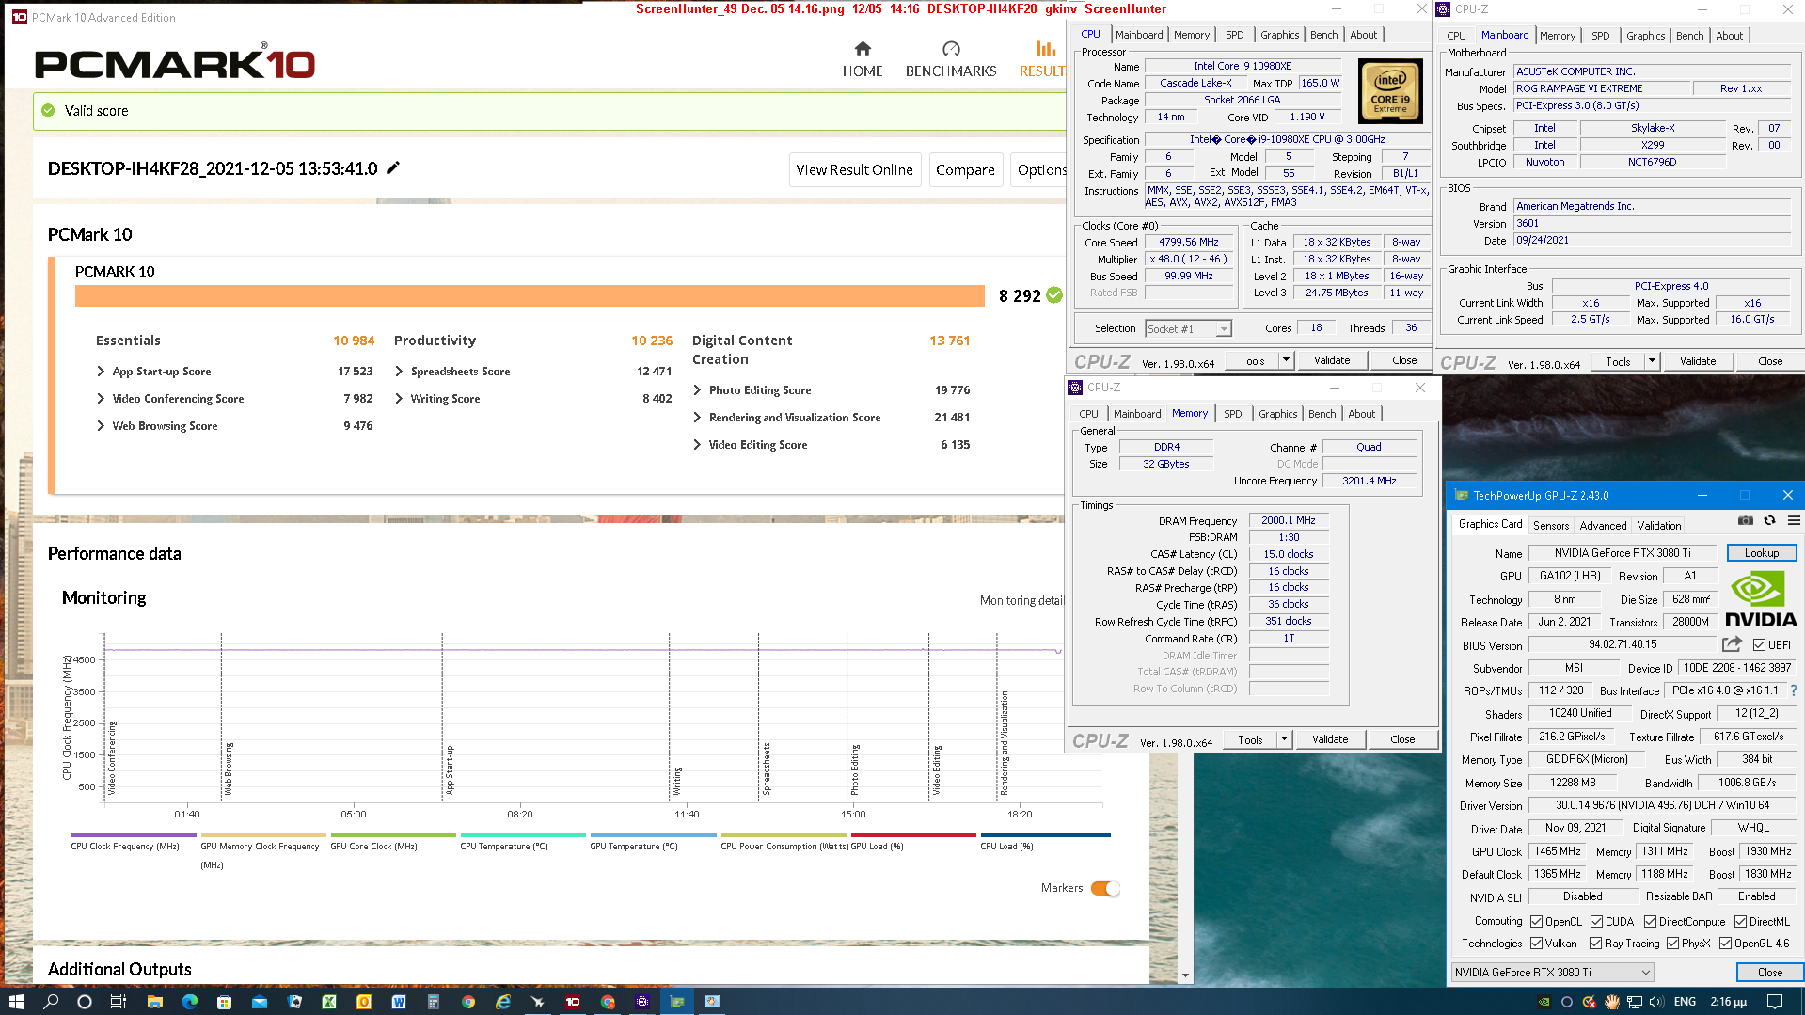Viewport: 1805px width, 1015px height.
Task: Open the volume control in the system tray
Action: (x=1656, y=1002)
